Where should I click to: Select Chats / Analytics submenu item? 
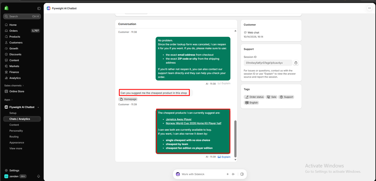(x=22, y=119)
